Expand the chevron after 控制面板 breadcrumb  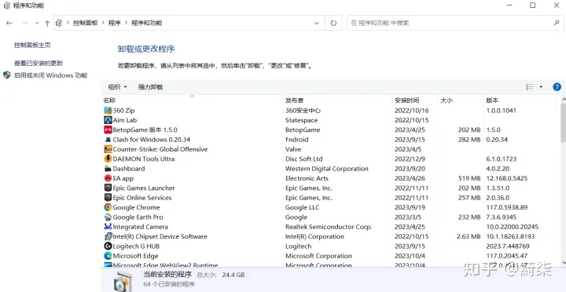pyautogui.click(x=103, y=23)
